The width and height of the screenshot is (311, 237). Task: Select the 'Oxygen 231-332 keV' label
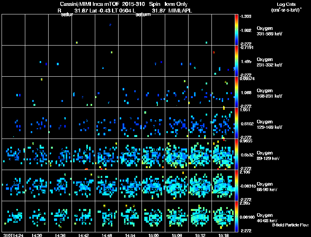point(269,62)
